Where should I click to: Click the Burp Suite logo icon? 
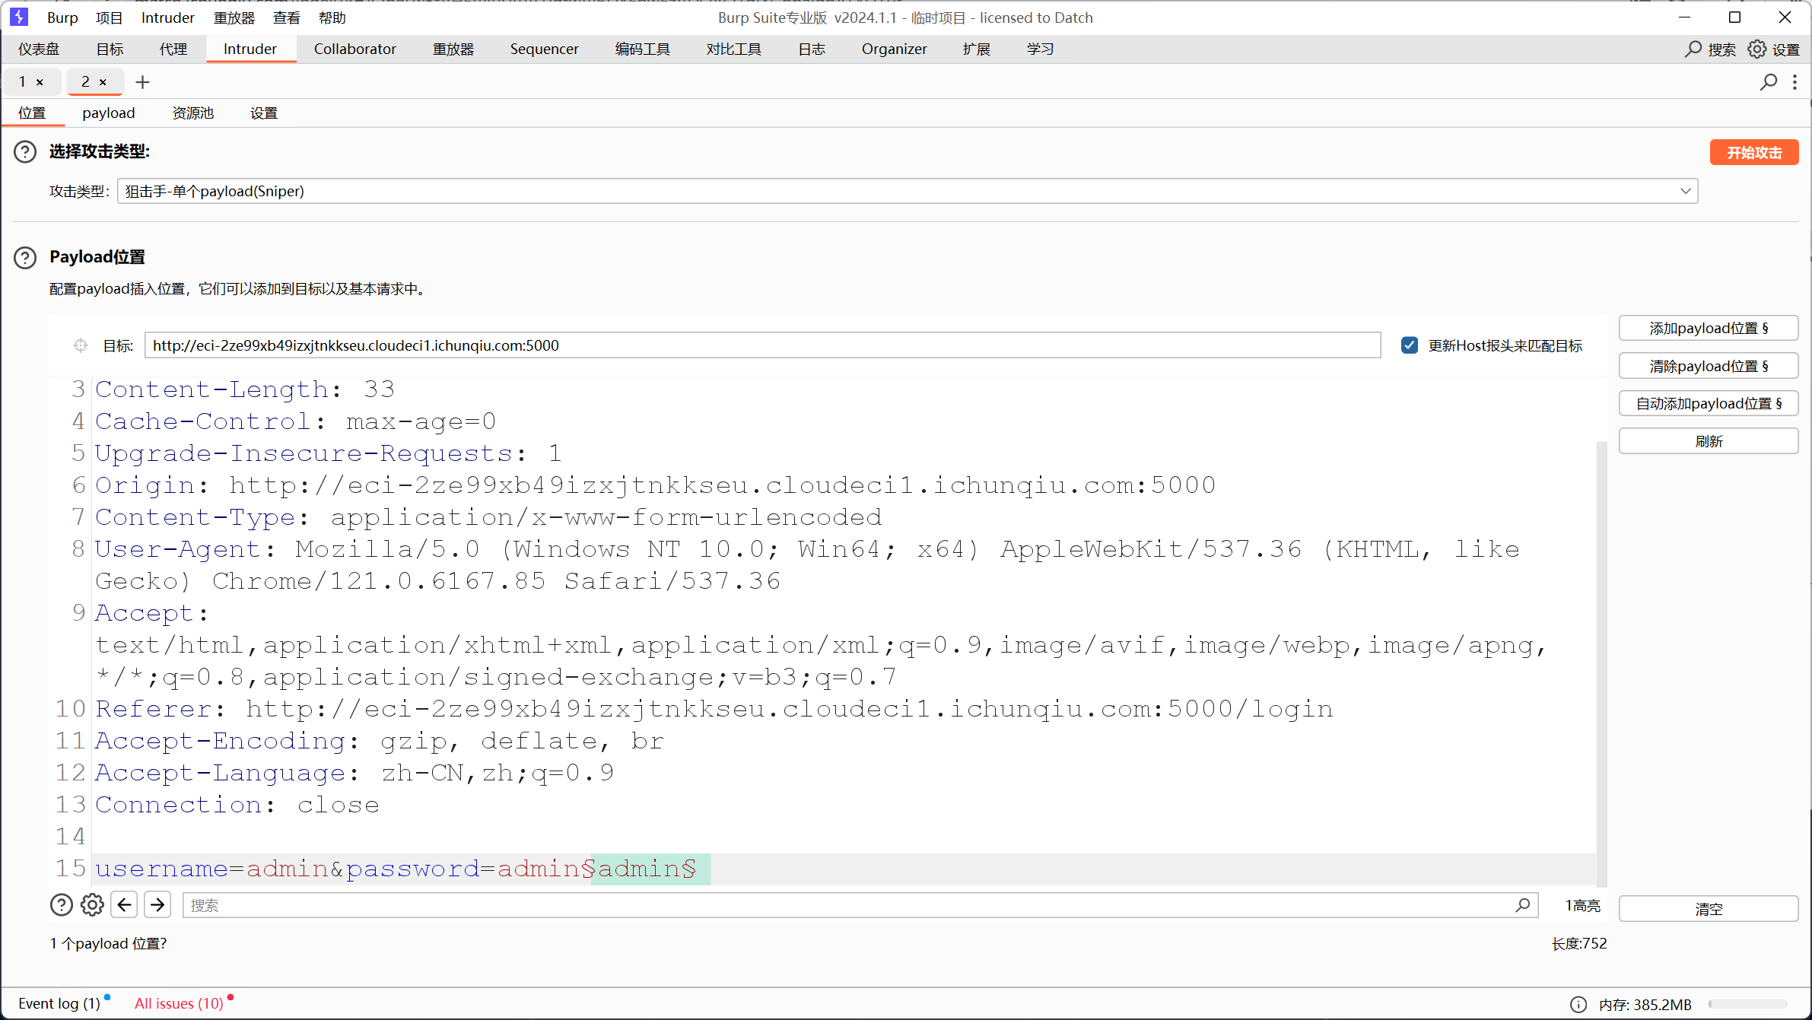tap(19, 17)
